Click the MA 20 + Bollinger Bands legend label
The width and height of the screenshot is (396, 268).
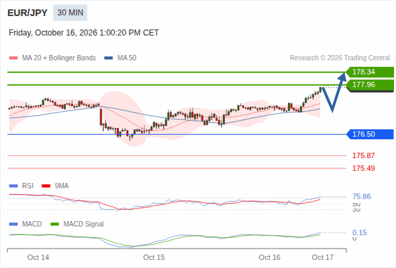(59, 58)
